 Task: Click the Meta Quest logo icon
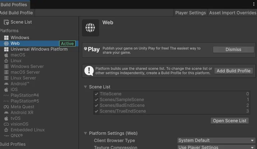[x=6, y=107]
